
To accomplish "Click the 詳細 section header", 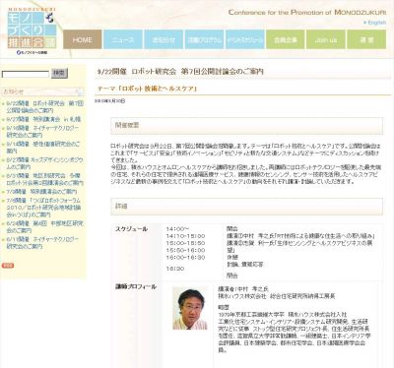I will 246,207.
